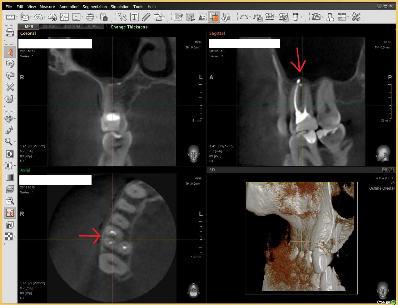Switch to the CURVE tab
The image size is (398, 305).
click(x=94, y=27)
